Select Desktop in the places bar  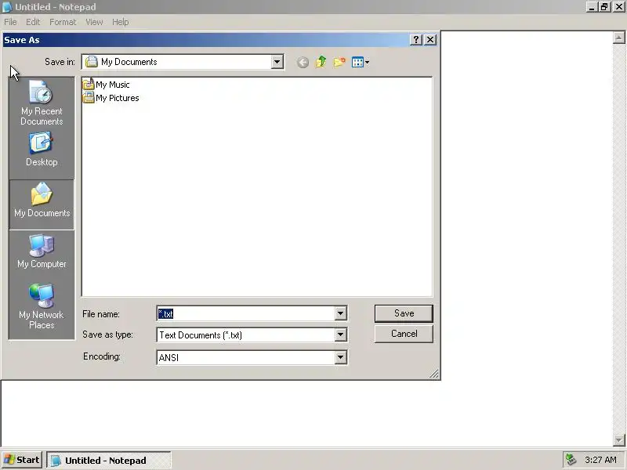(x=42, y=150)
